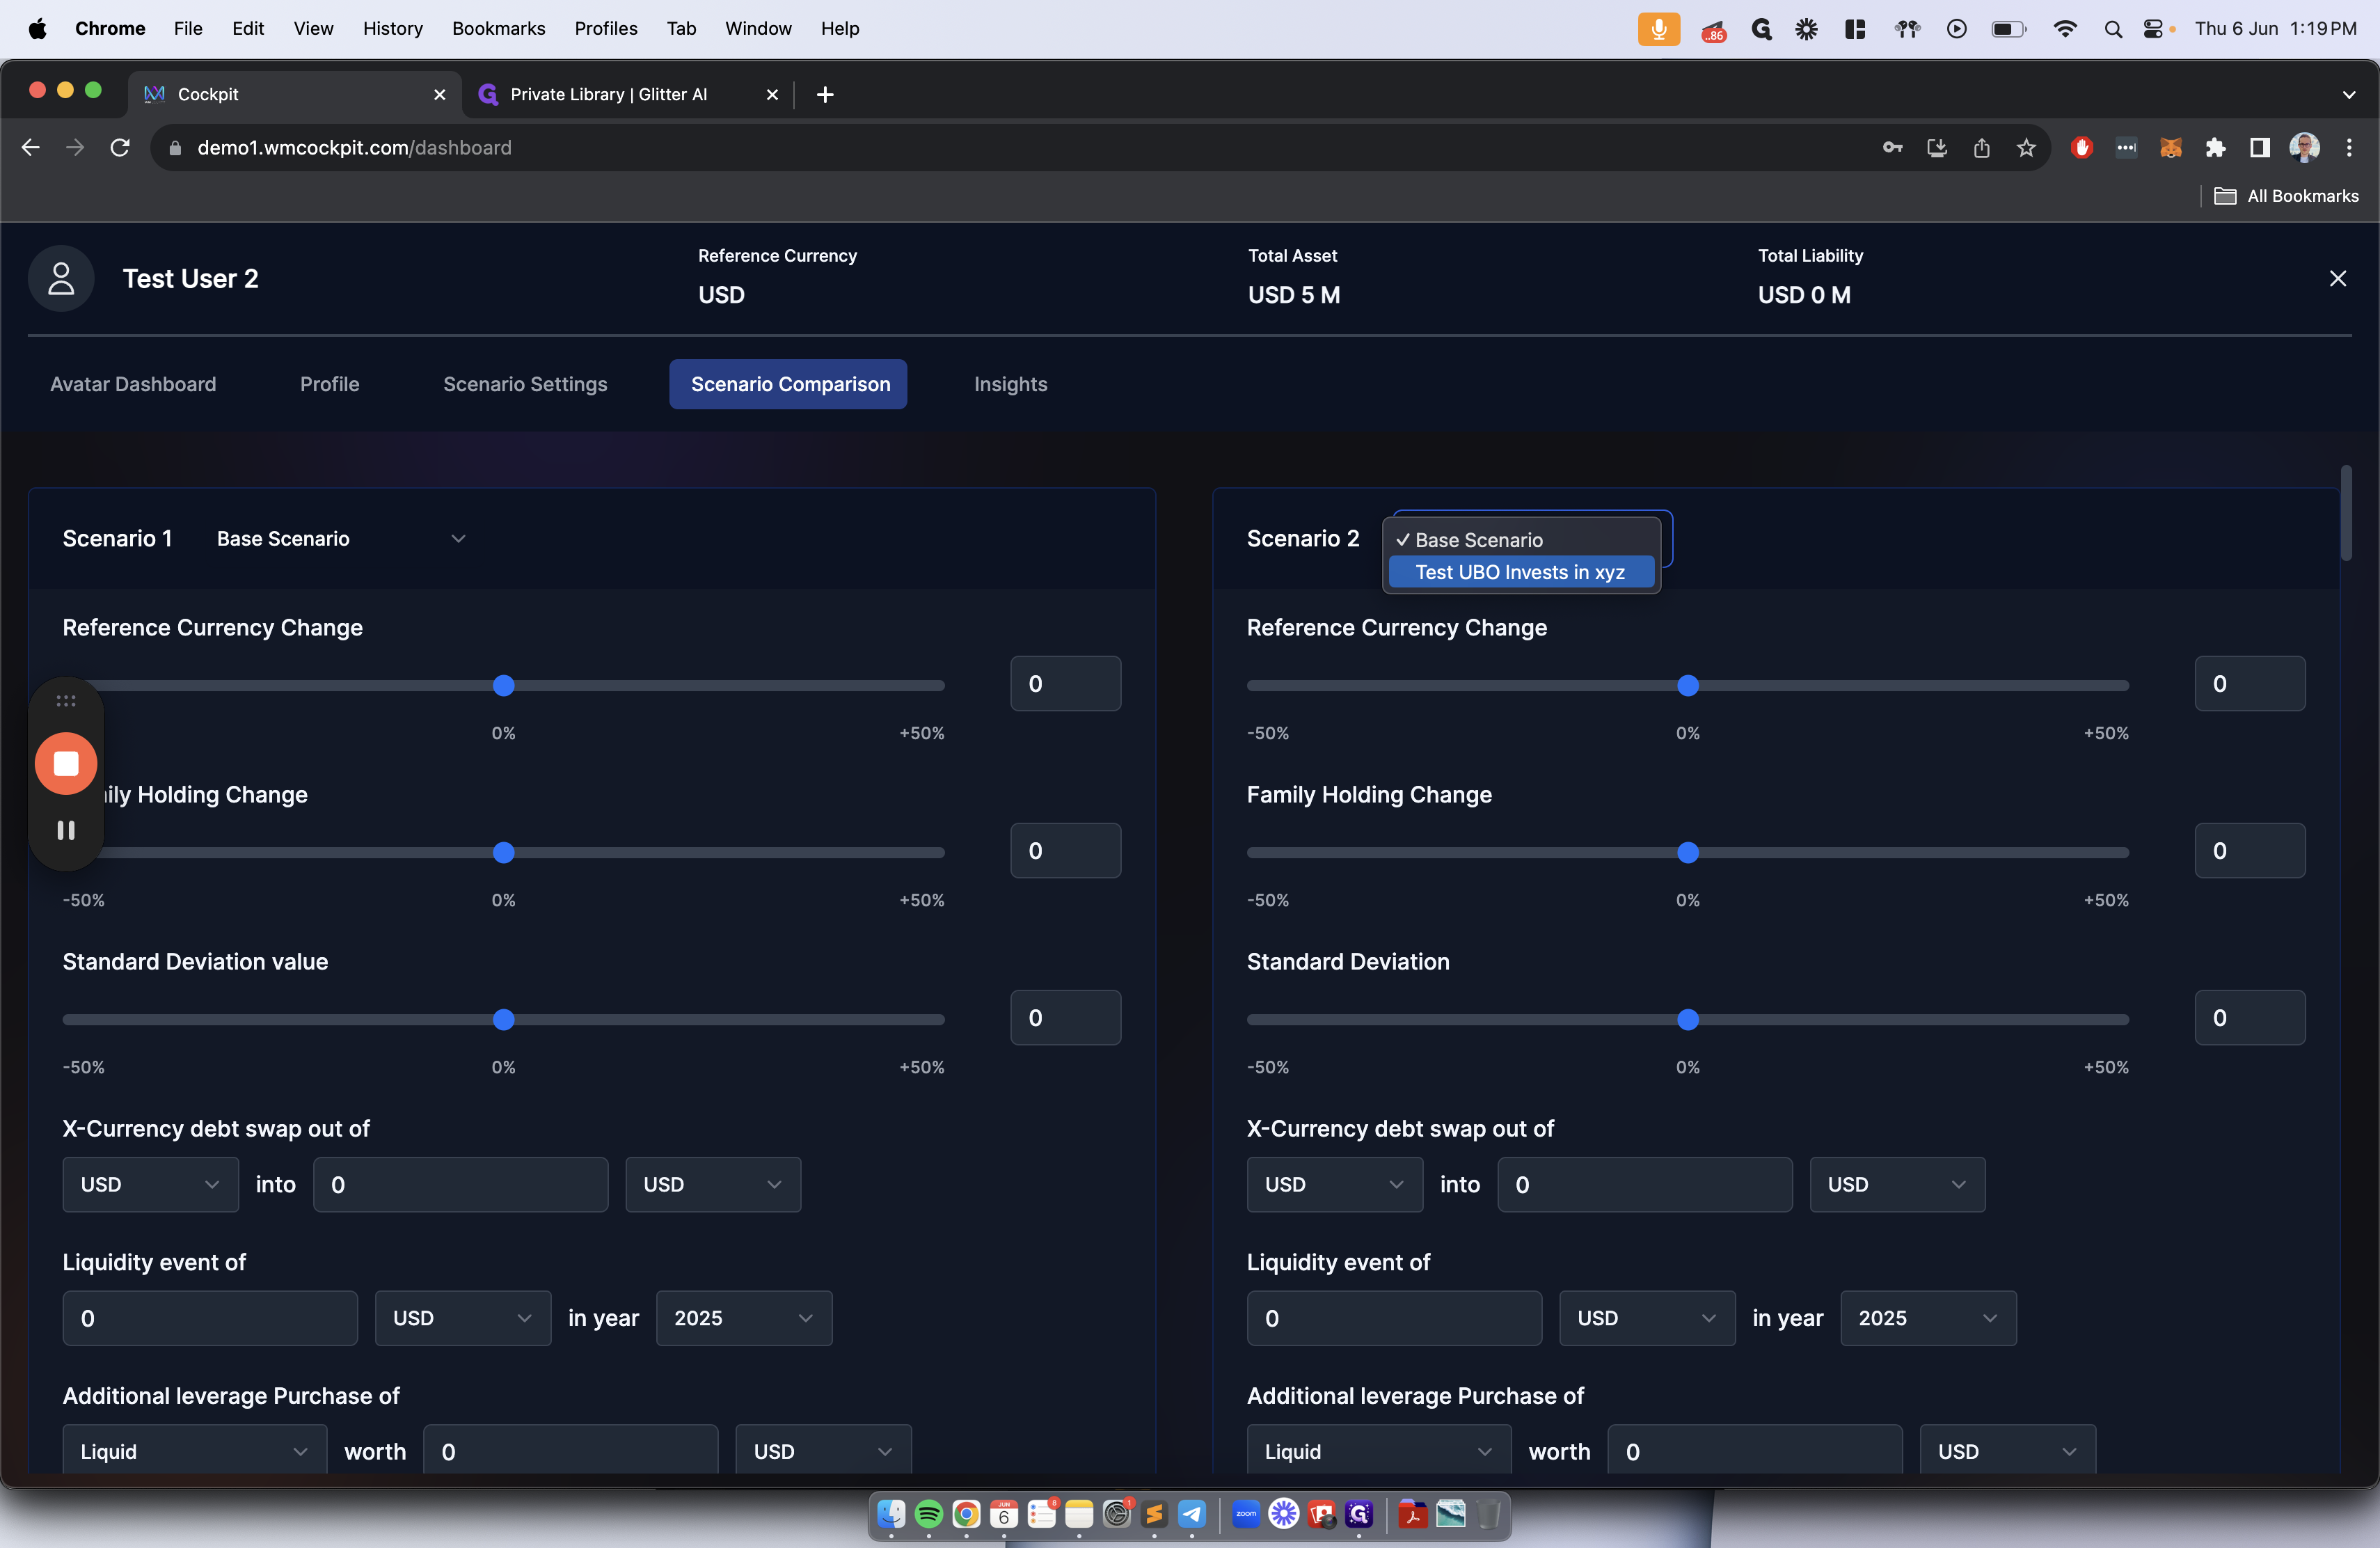Click Scenario 2 Family Holding Change value field

point(2250,850)
